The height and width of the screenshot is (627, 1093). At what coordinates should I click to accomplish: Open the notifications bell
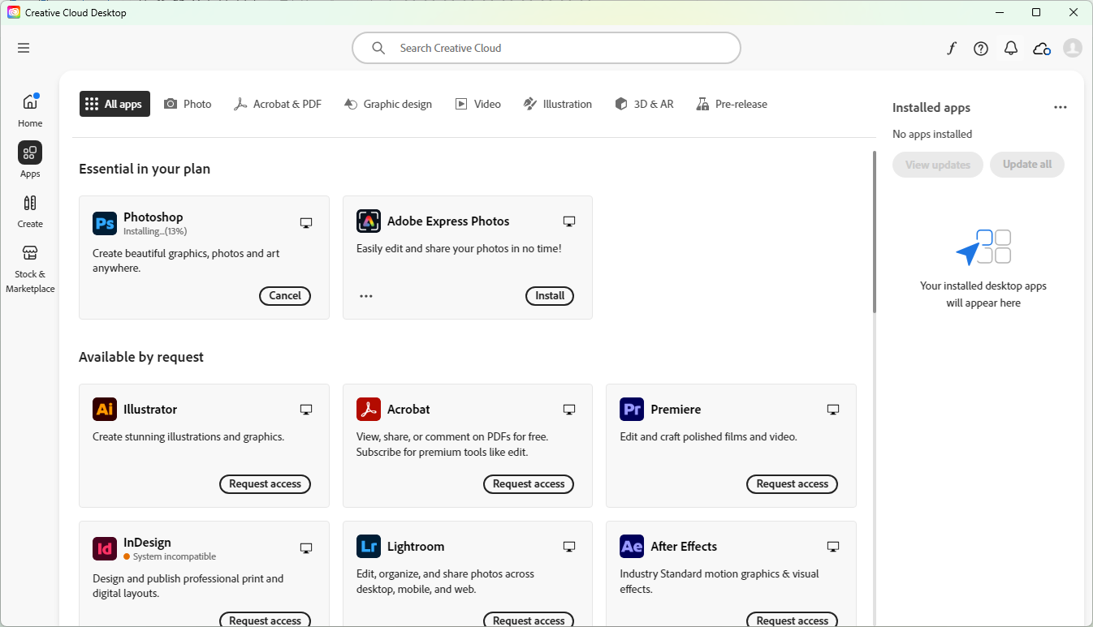click(x=1010, y=48)
